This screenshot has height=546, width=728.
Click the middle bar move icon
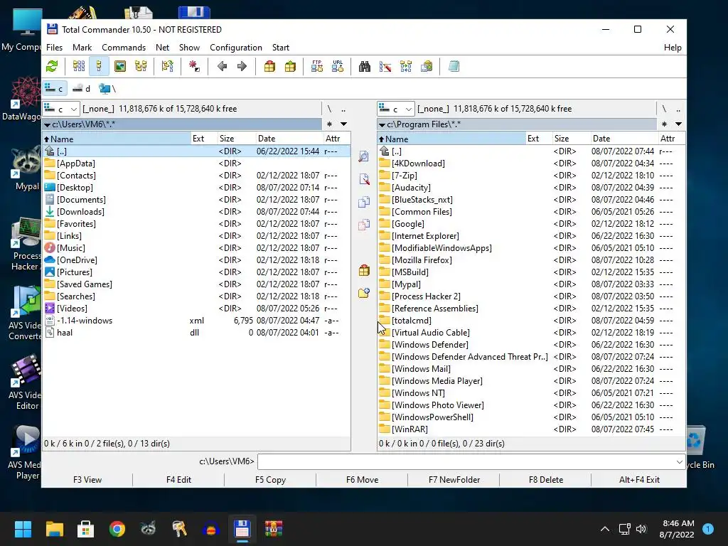pyautogui.click(x=364, y=225)
